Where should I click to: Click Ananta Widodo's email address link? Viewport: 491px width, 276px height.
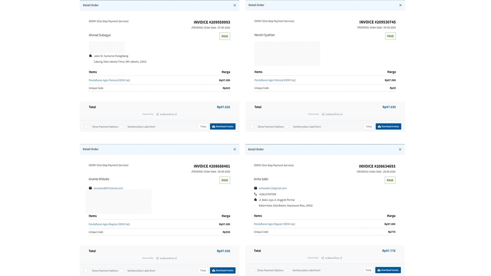point(108,188)
